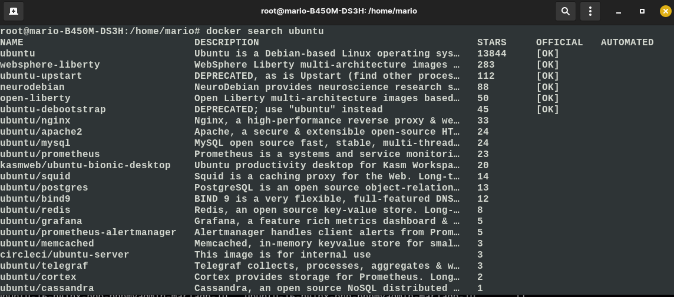The image size is (674, 297).
Task: Minimize the terminal window
Action: (619, 12)
